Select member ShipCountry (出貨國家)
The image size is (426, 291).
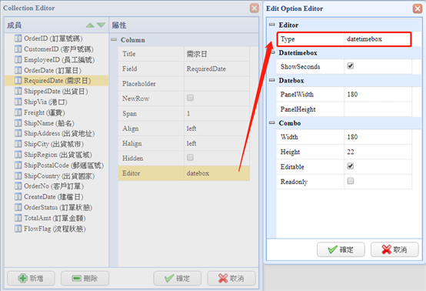pyautogui.click(x=59, y=176)
